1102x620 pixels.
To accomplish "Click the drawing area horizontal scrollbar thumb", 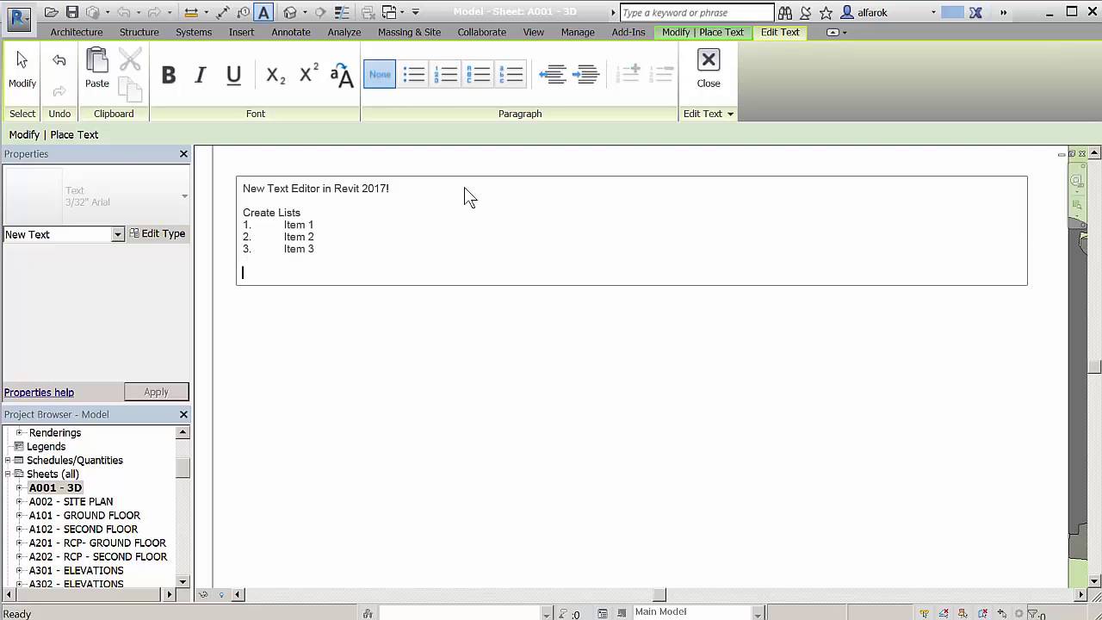I will tap(659, 594).
